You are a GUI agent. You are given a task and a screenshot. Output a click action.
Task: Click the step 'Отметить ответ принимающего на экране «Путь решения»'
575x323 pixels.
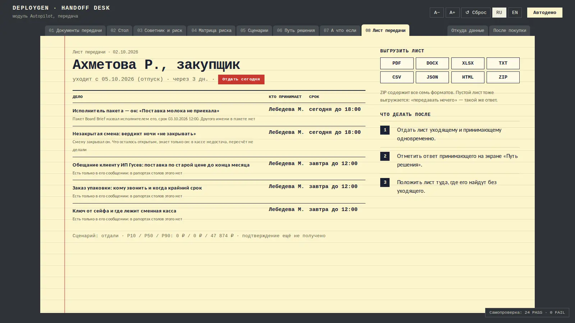coord(450,160)
